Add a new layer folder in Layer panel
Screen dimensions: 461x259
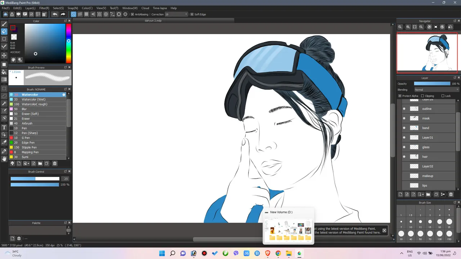coord(428,194)
